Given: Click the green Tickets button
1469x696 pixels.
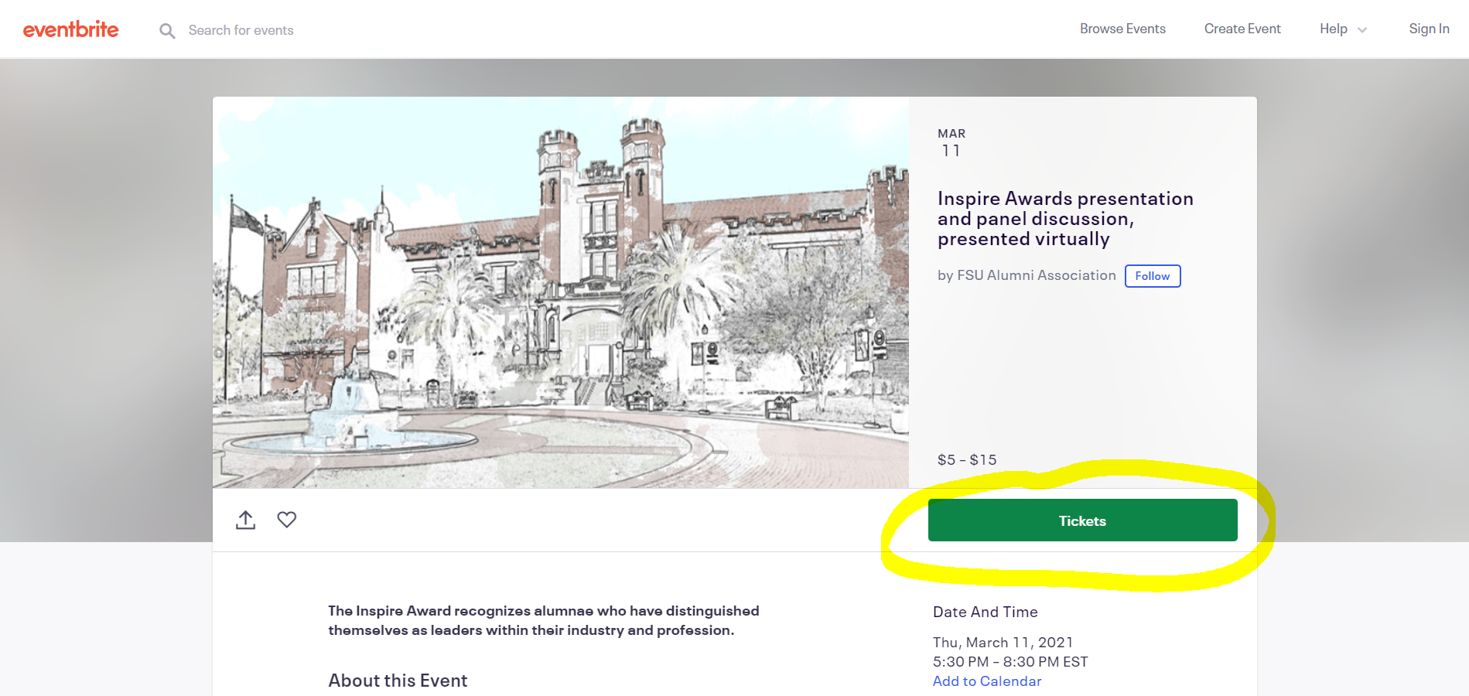Looking at the screenshot, I should tap(1082, 520).
